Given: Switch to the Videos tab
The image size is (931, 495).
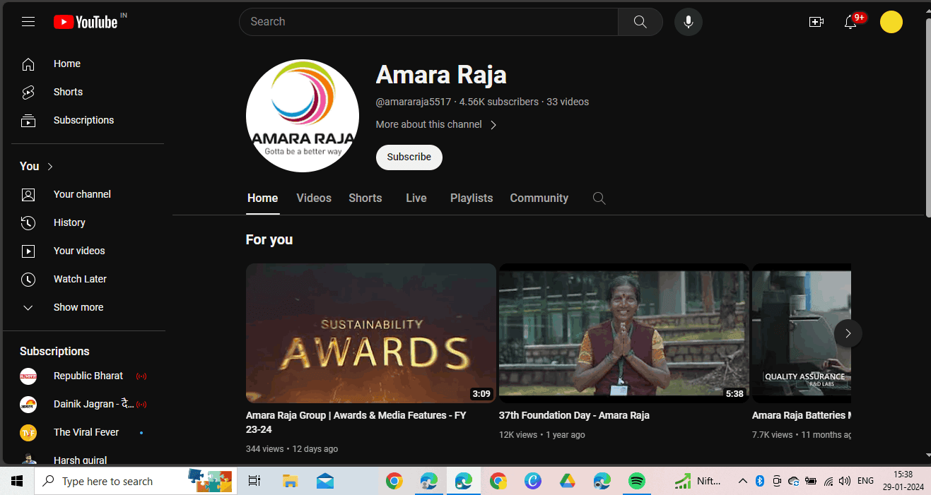Looking at the screenshot, I should (x=314, y=198).
